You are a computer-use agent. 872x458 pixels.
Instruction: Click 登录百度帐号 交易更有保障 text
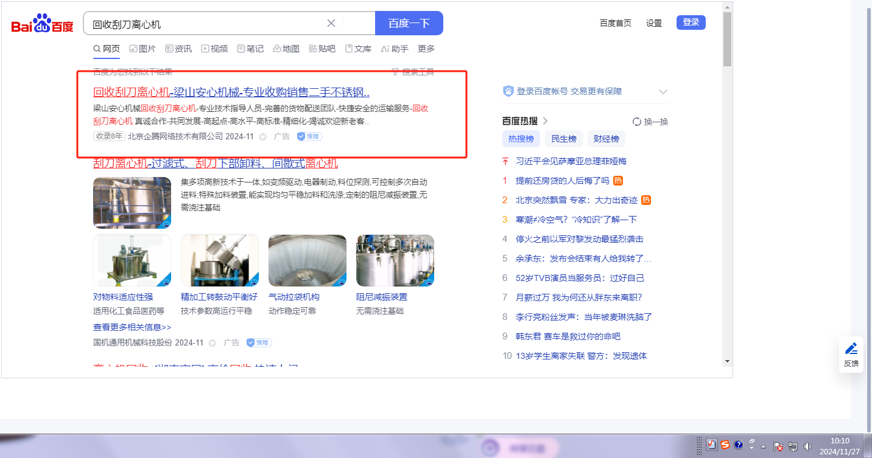pyautogui.click(x=569, y=91)
